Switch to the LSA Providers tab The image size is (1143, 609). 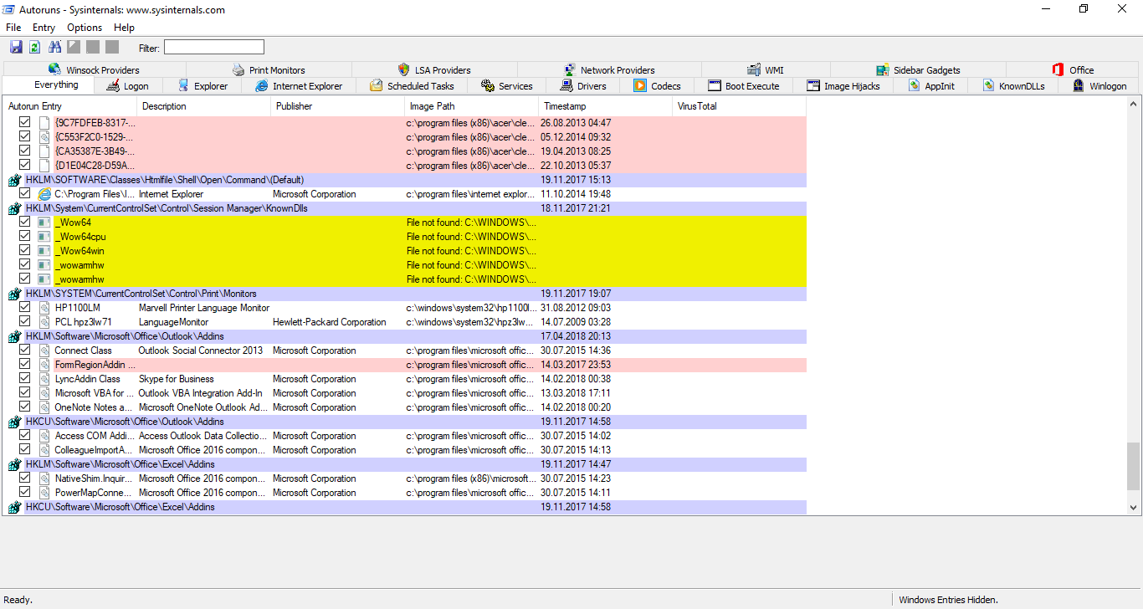click(x=434, y=70)
